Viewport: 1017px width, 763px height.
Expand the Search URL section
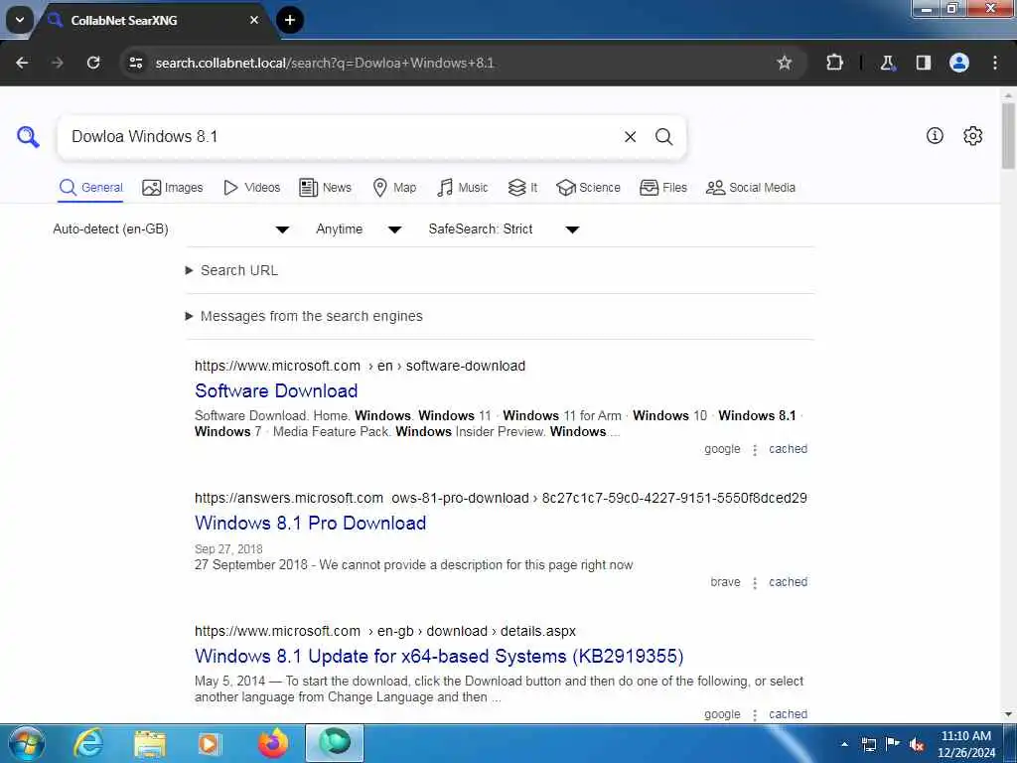pyautogui.click(x=231, y=270)
